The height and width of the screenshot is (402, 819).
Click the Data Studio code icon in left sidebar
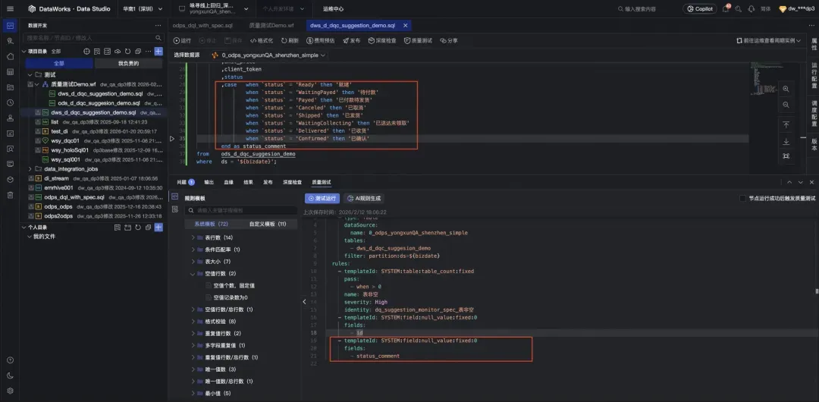10,26
